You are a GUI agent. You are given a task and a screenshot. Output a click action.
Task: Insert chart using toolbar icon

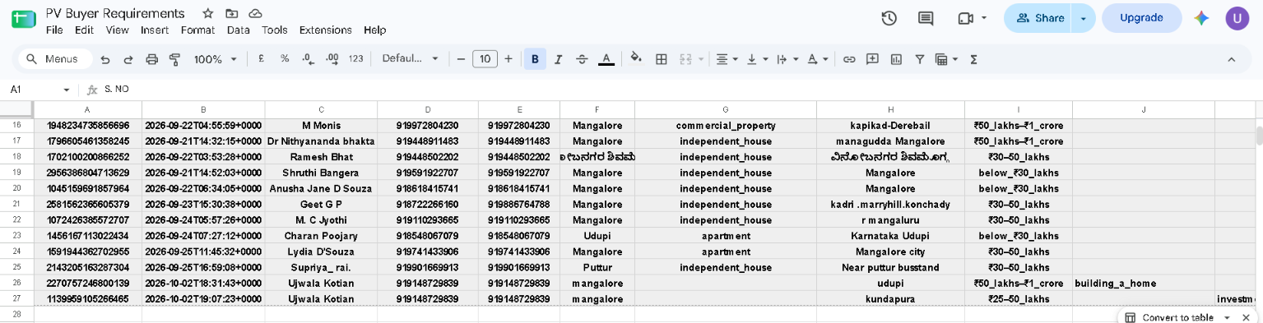[x=896, y=59]
